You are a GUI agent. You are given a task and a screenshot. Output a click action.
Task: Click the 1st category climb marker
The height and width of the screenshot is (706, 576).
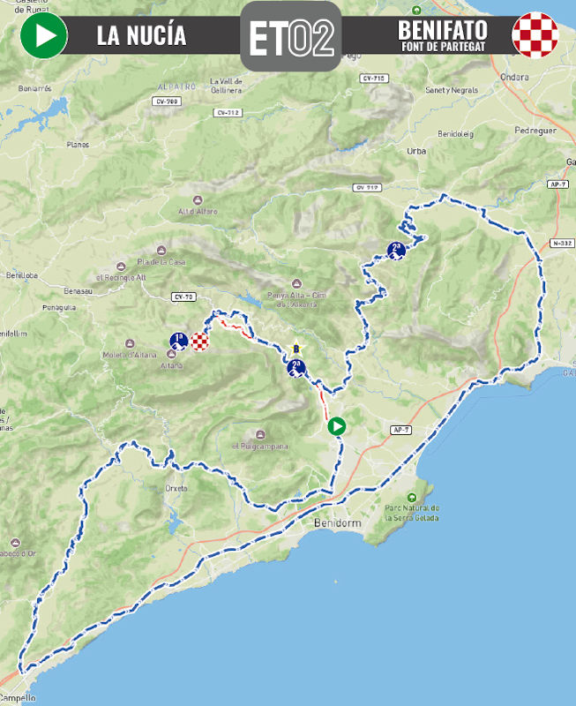coord(179,341)
